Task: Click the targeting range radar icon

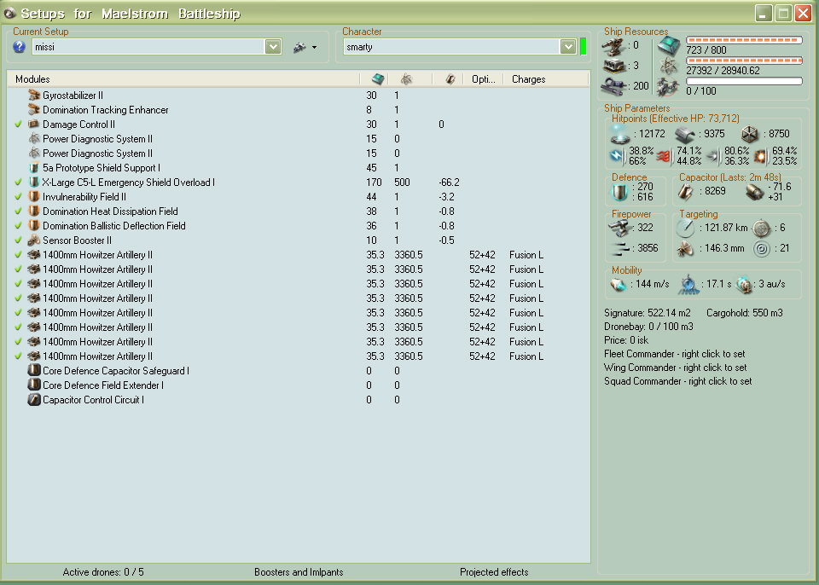Action: coord(686,229)
